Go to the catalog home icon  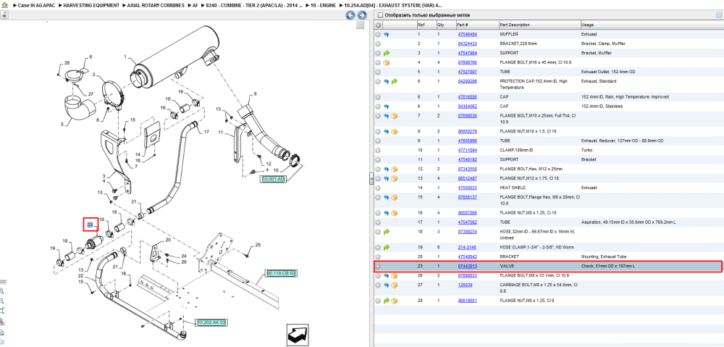[x=4, y=5]
